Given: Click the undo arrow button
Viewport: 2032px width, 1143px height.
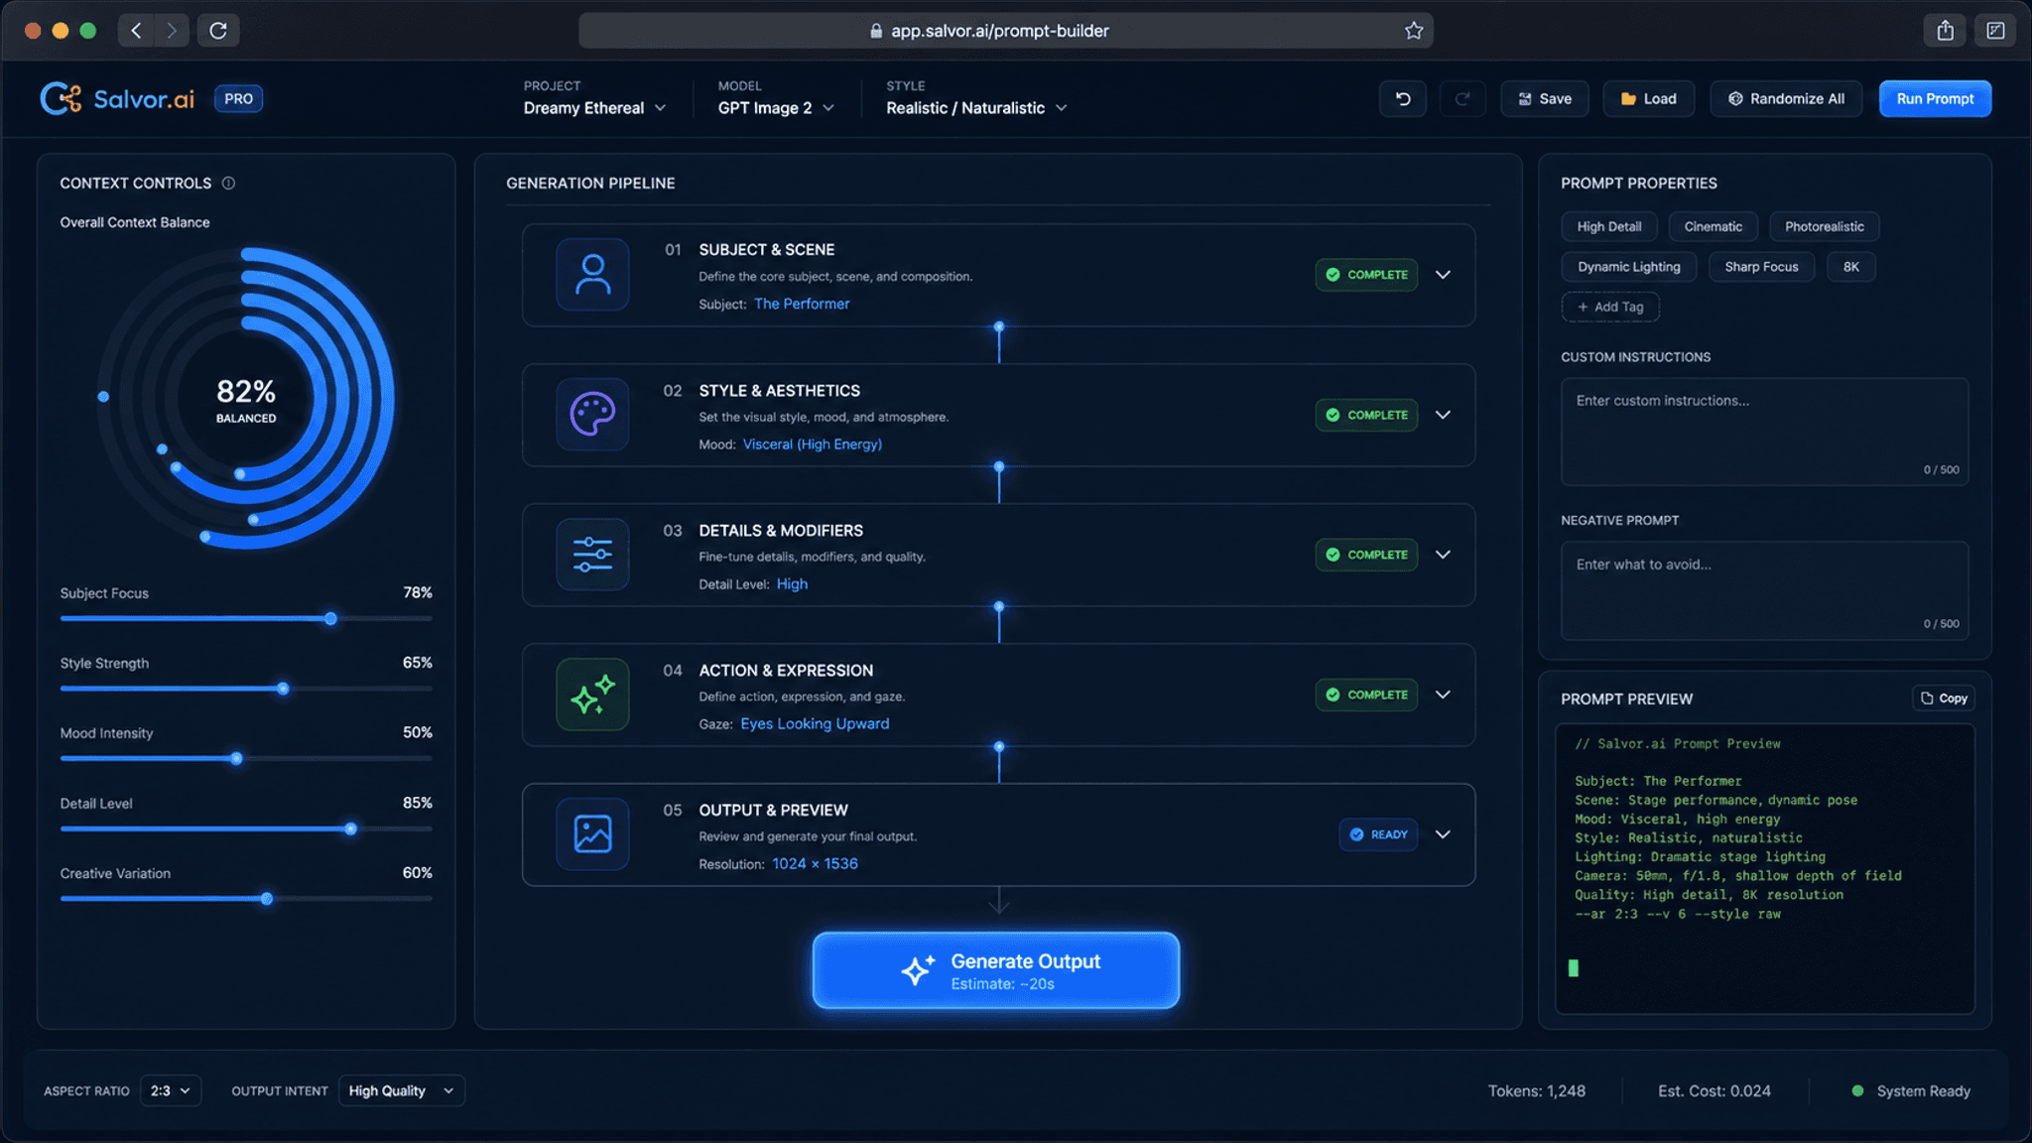Looking at the screenshot, I should point(1403,98).
